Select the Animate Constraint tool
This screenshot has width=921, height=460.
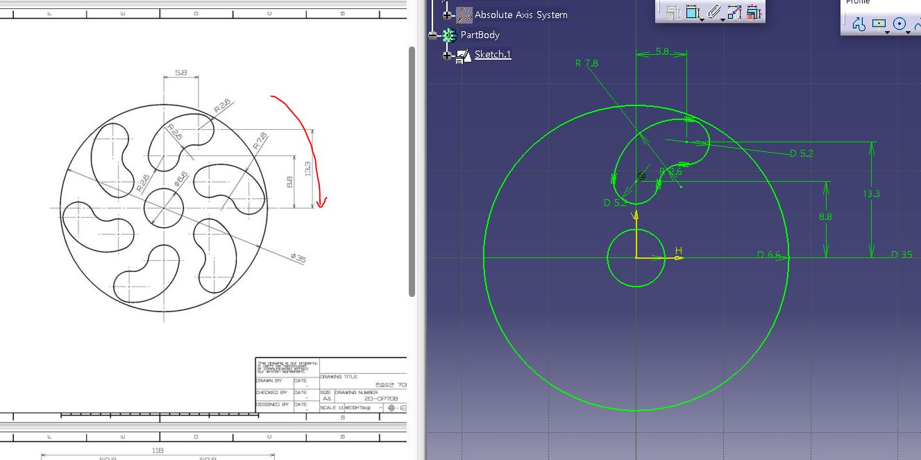tap(735, 12)
